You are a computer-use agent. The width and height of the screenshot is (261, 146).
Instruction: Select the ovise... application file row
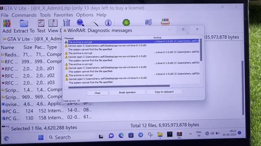click(x=46, y=104)
